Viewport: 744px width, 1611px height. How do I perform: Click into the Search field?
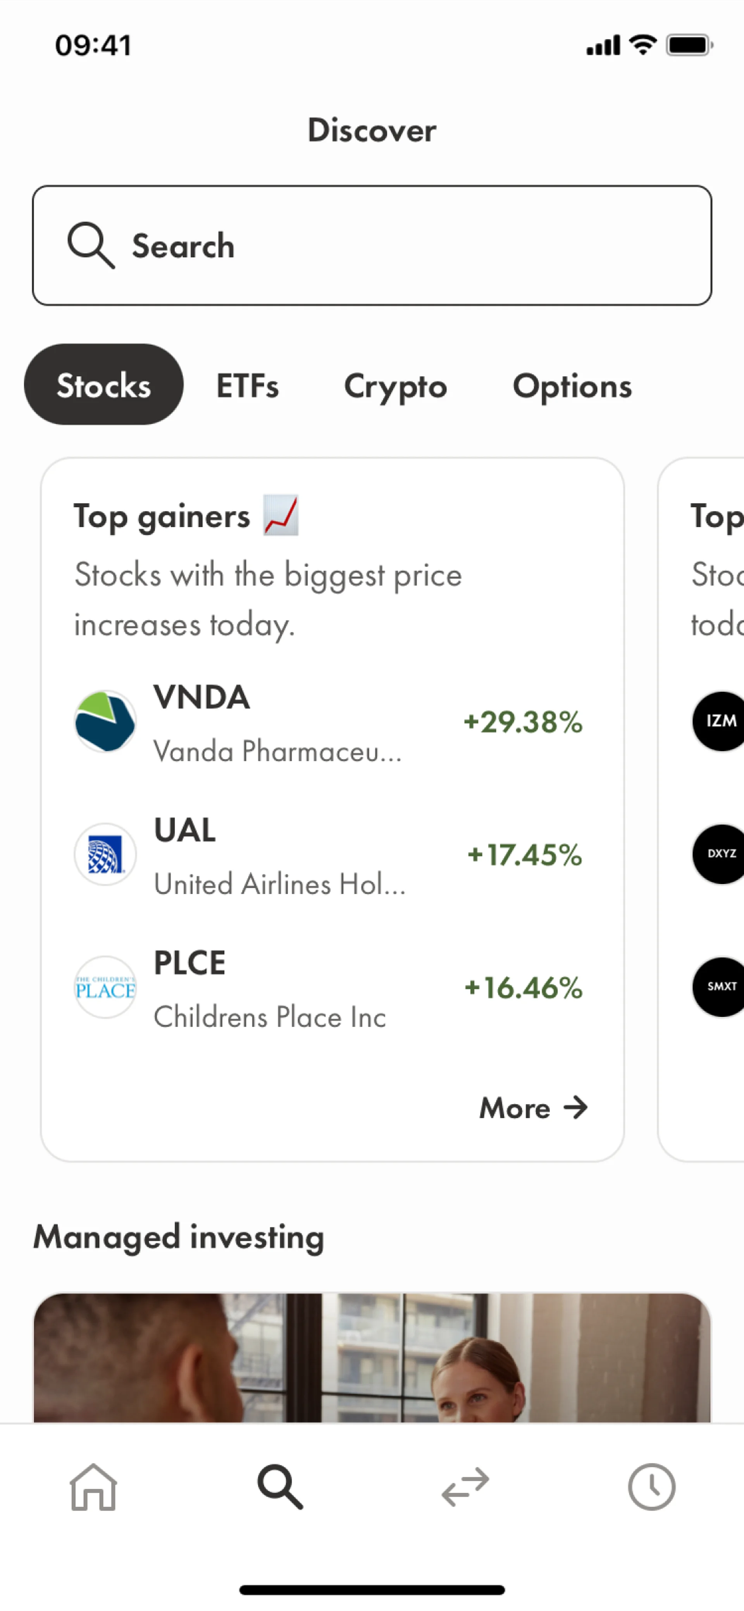point(372,245)
